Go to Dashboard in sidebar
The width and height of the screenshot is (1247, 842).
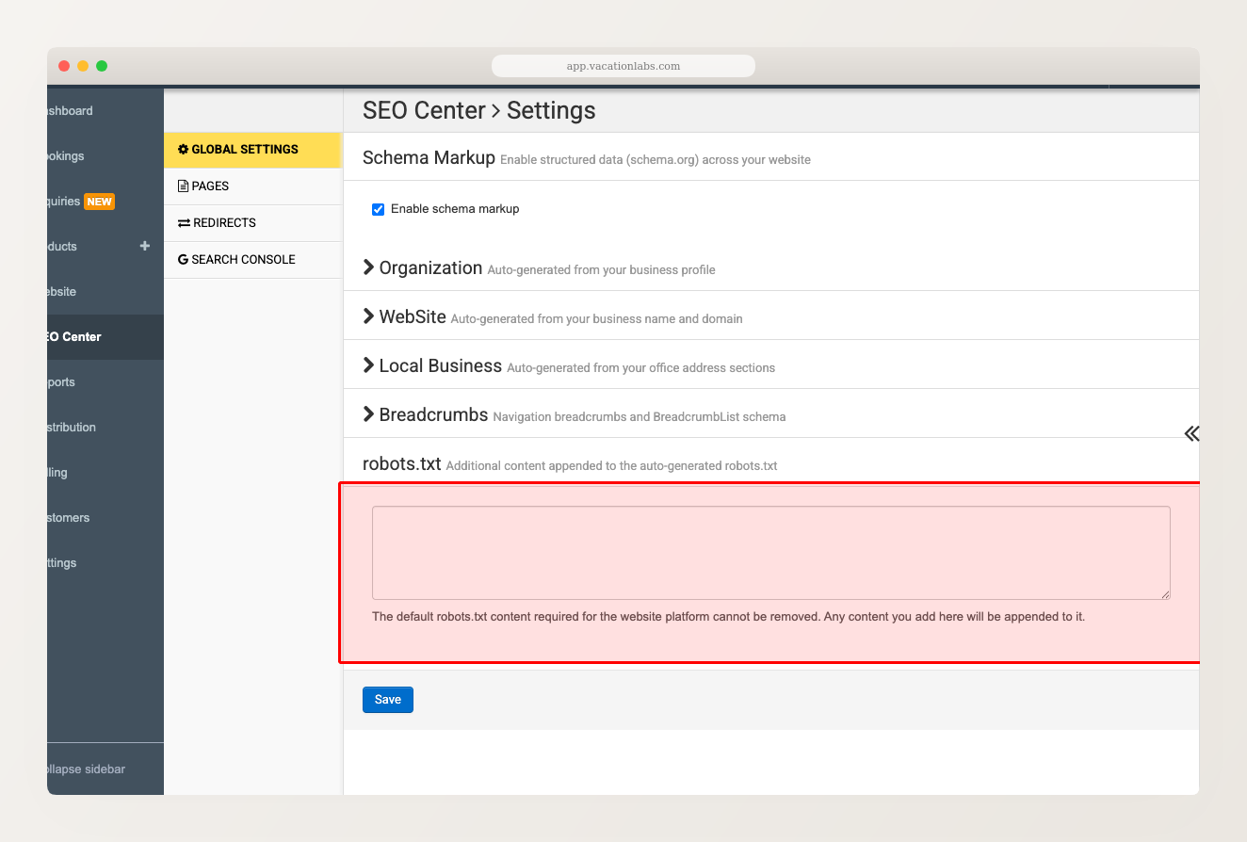pos(105,111)
